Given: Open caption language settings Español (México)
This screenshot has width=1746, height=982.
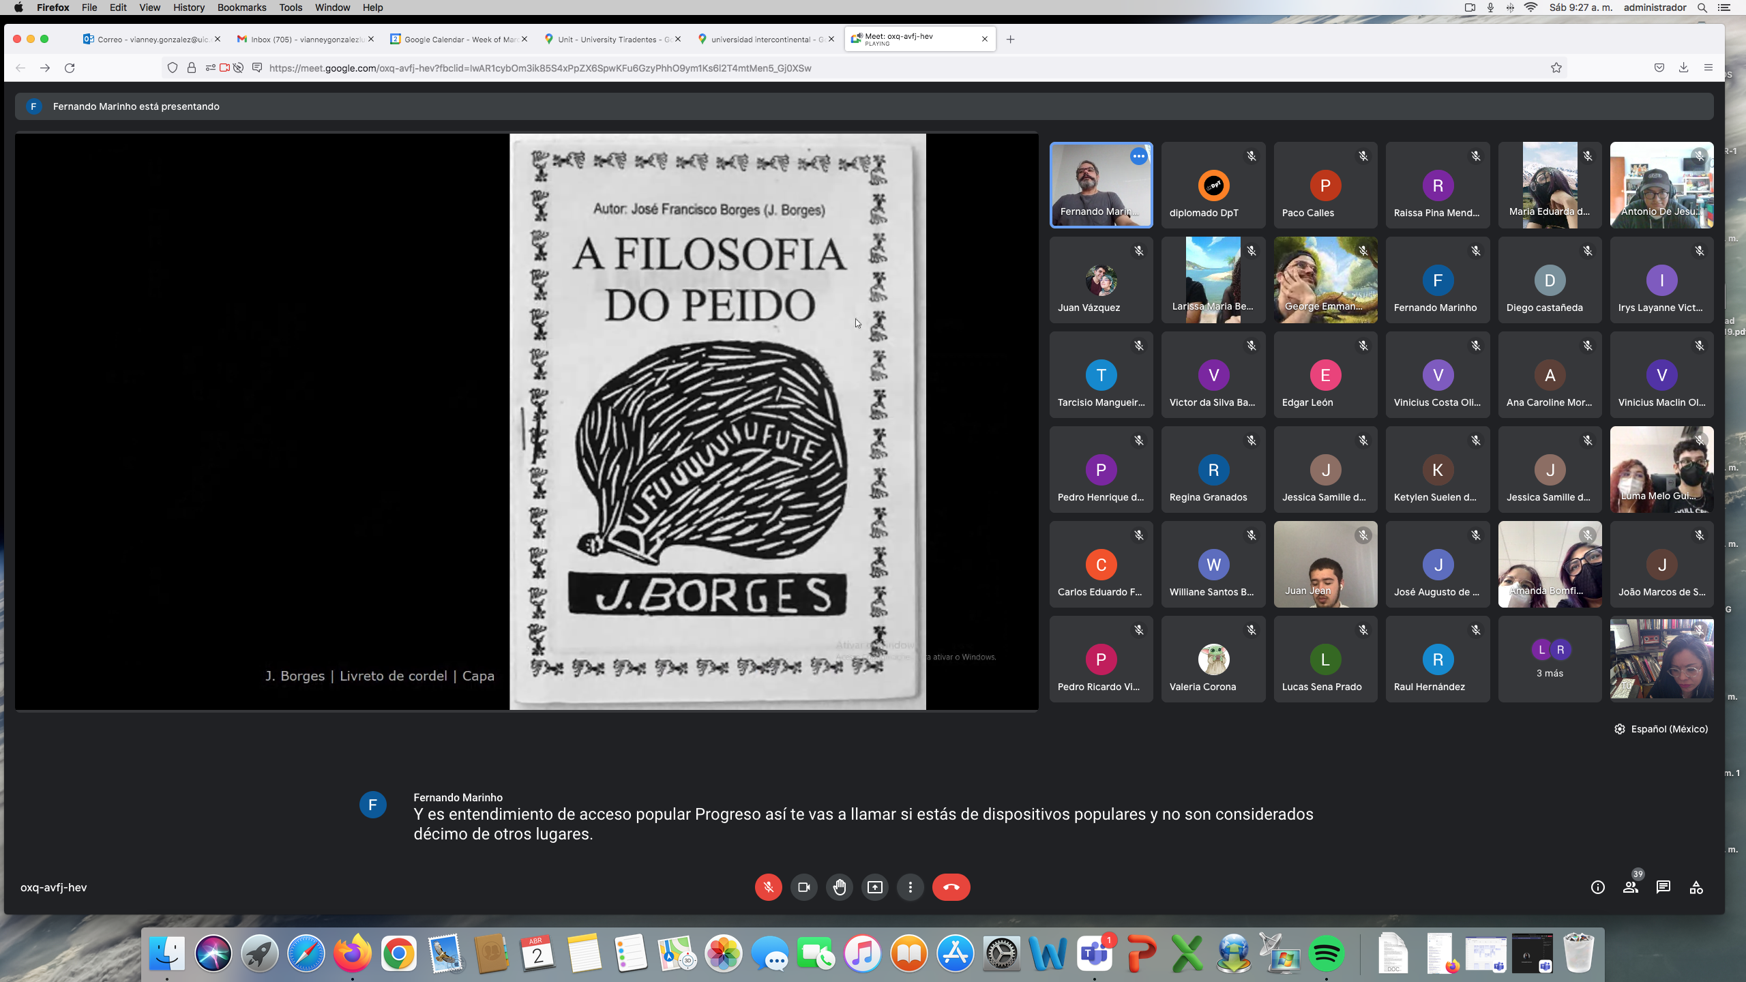Looking at the screenshot, I should click(1661, 729).
